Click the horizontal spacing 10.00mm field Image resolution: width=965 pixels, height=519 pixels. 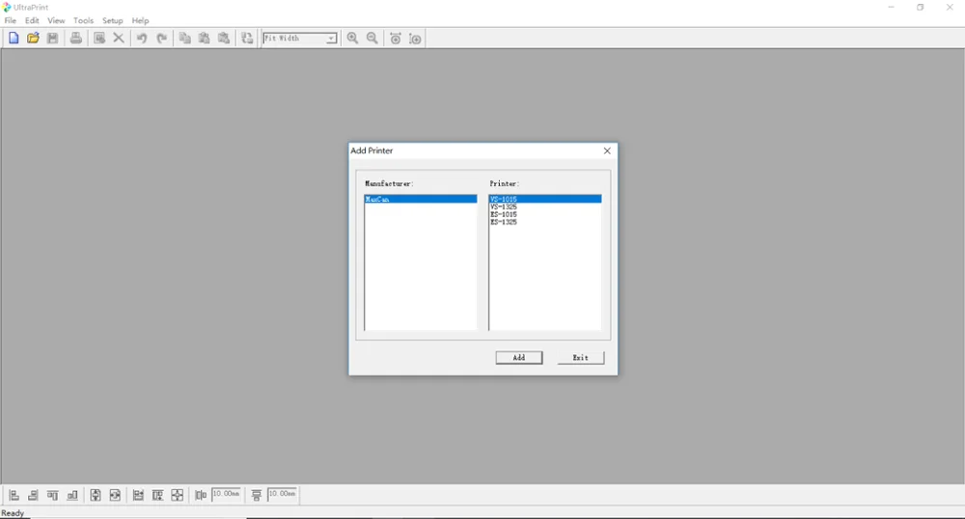[226, 495]
